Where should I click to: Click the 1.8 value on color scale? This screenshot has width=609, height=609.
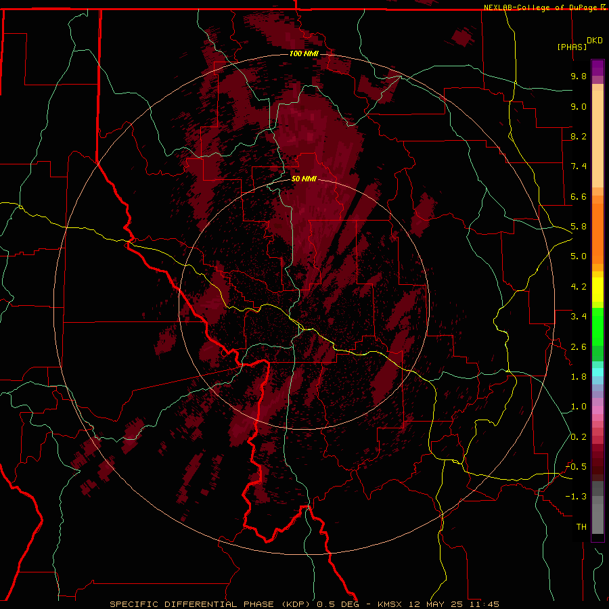click(579, 377)
